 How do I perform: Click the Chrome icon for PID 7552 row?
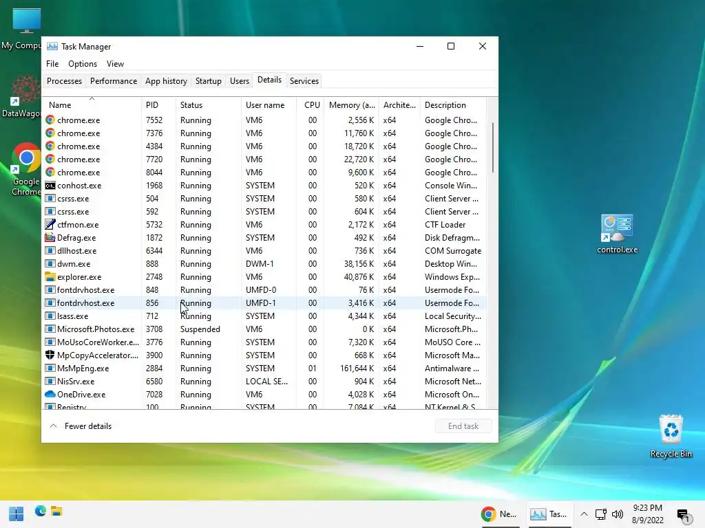point(50,120)
